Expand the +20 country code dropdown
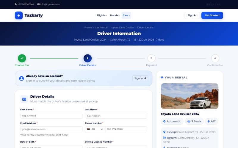Viewport: 238px width, 148px height. 95,129
